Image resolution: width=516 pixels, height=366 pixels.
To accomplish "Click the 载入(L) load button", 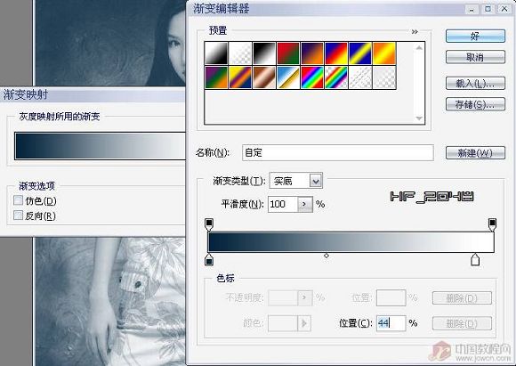I will [x=475, y=84].
